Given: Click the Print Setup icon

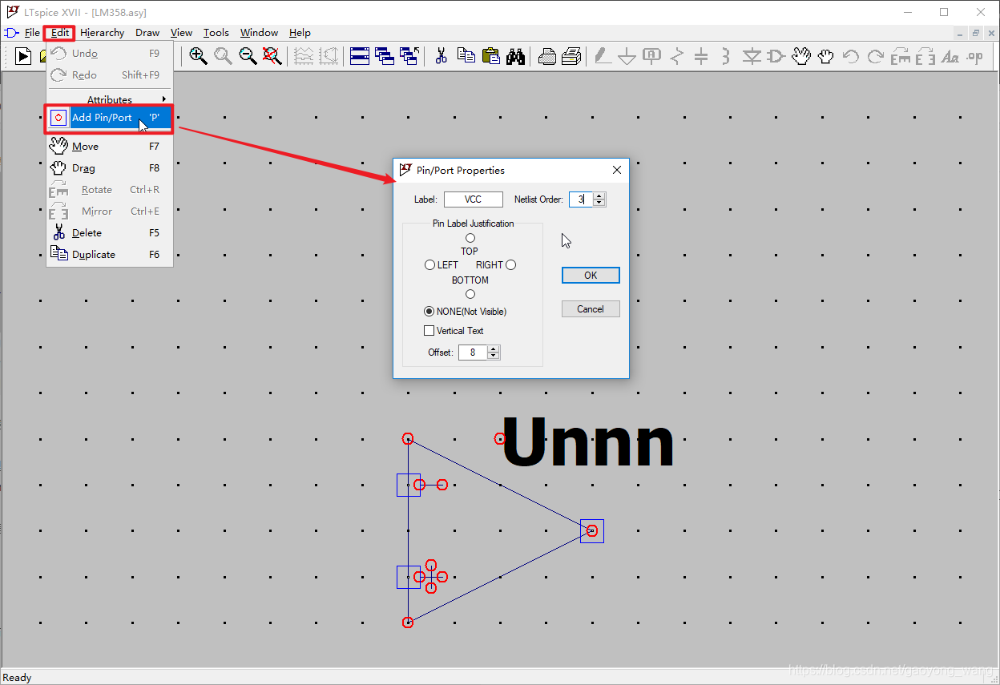Looking at the screenshot, I should click(547, 56).
